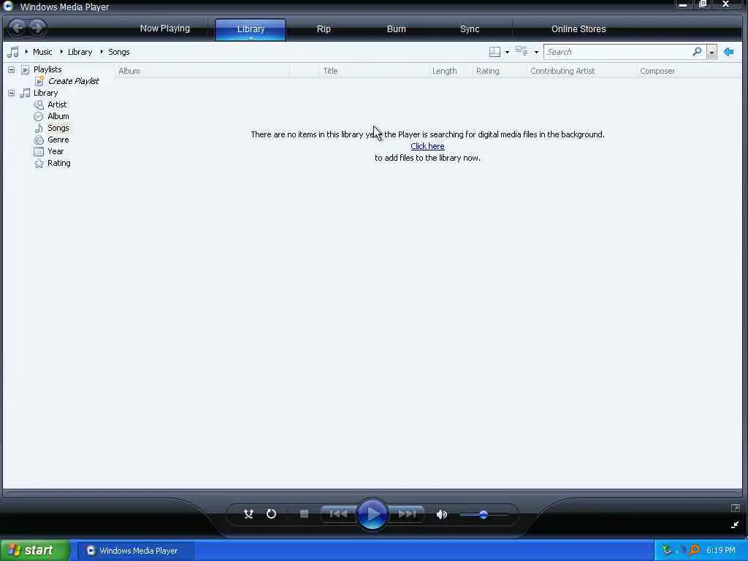
Task: Select the Artist icon in Library tree
Action: (x=39, y=104)
